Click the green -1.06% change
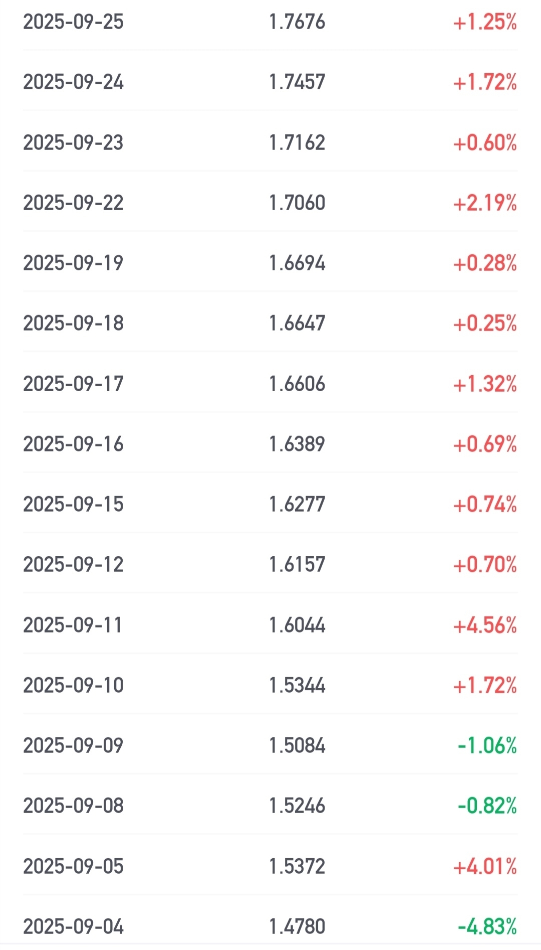 tap(487, 746)
